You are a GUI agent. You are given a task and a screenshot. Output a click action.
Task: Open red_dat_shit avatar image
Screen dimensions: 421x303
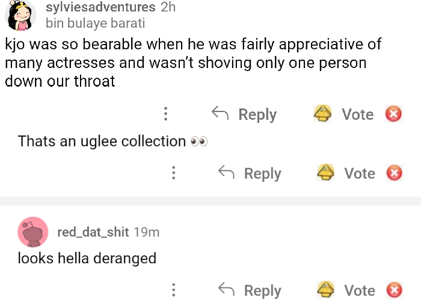[33, 232]
